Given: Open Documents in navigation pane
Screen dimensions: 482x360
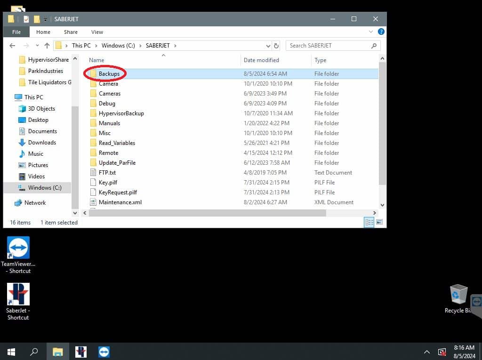Looking at the screenshot, I should point(38,131).
